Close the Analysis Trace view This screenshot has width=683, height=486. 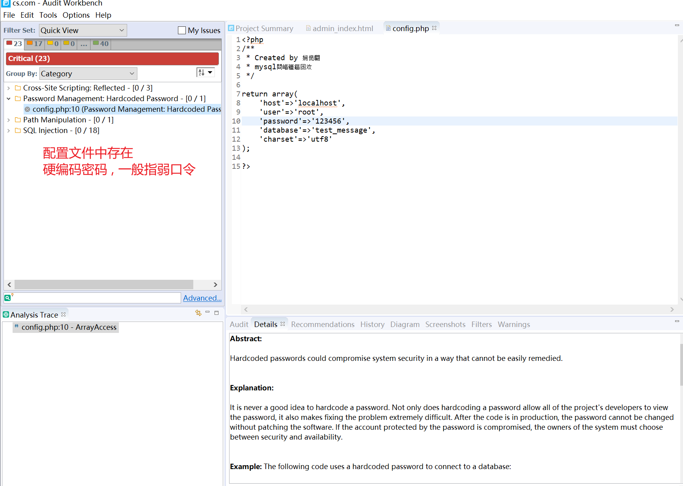point(63,314)
